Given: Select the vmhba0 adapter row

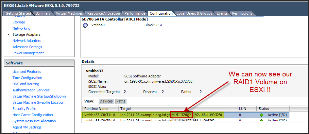Looking at the screenshot, I should tap(194, 25).
